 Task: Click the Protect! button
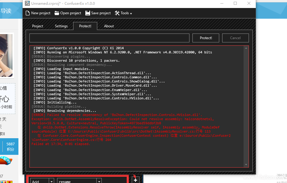tap(206, 38)
